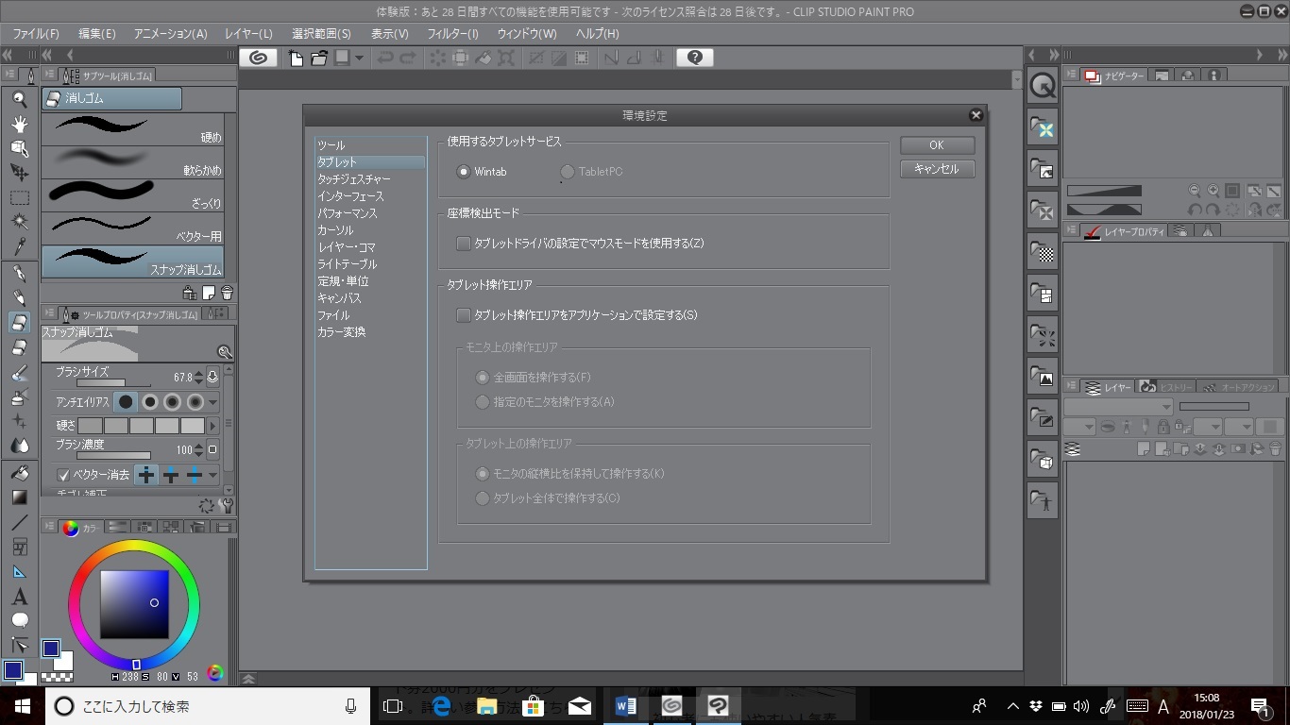Expand the anti-aliasing dropdown arrow
Viewport: 1290px width, 725px height.
[x=213, y=403]
